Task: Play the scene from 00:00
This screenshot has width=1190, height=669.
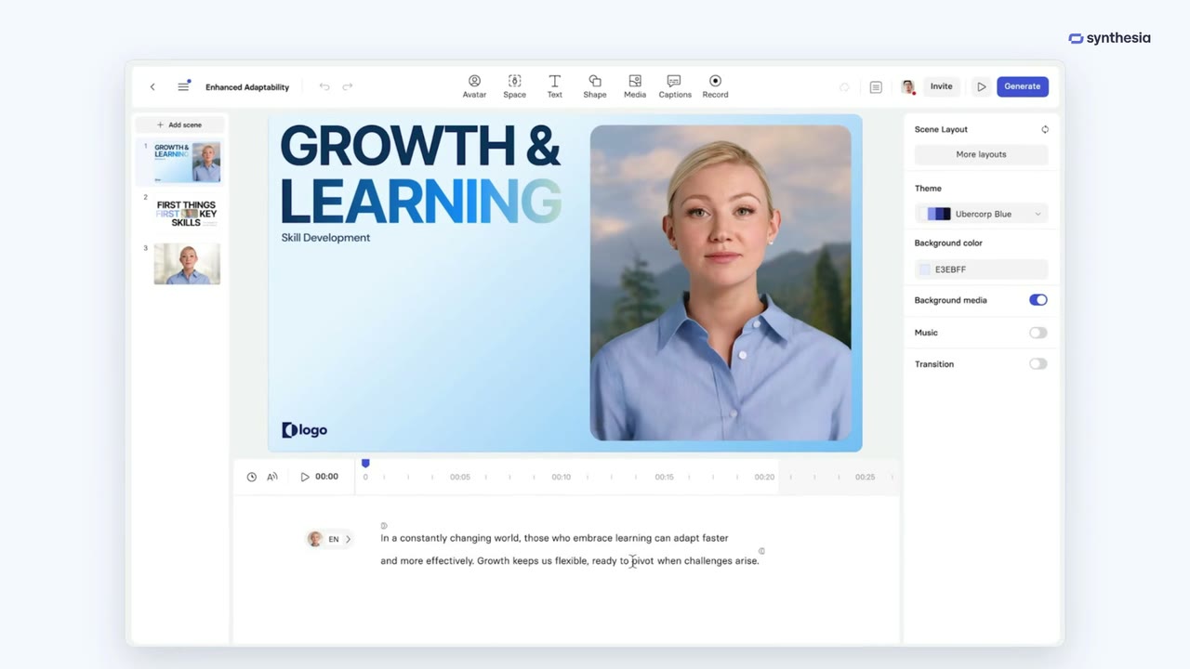Action: tap(304, 477)
